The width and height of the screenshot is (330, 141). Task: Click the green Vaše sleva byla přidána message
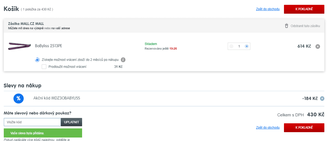(43, 133)
